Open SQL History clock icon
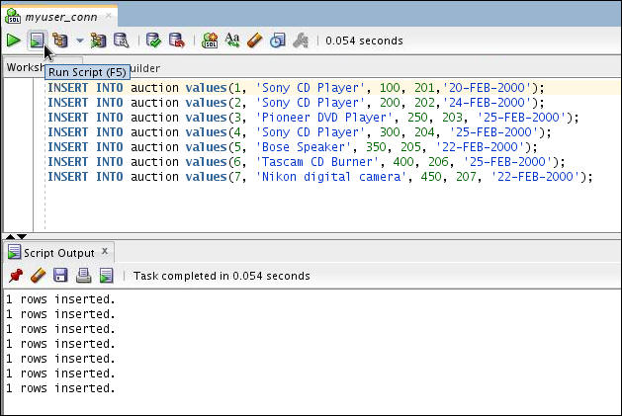Viewport: 622px width, 416px height. coord(277,41)
